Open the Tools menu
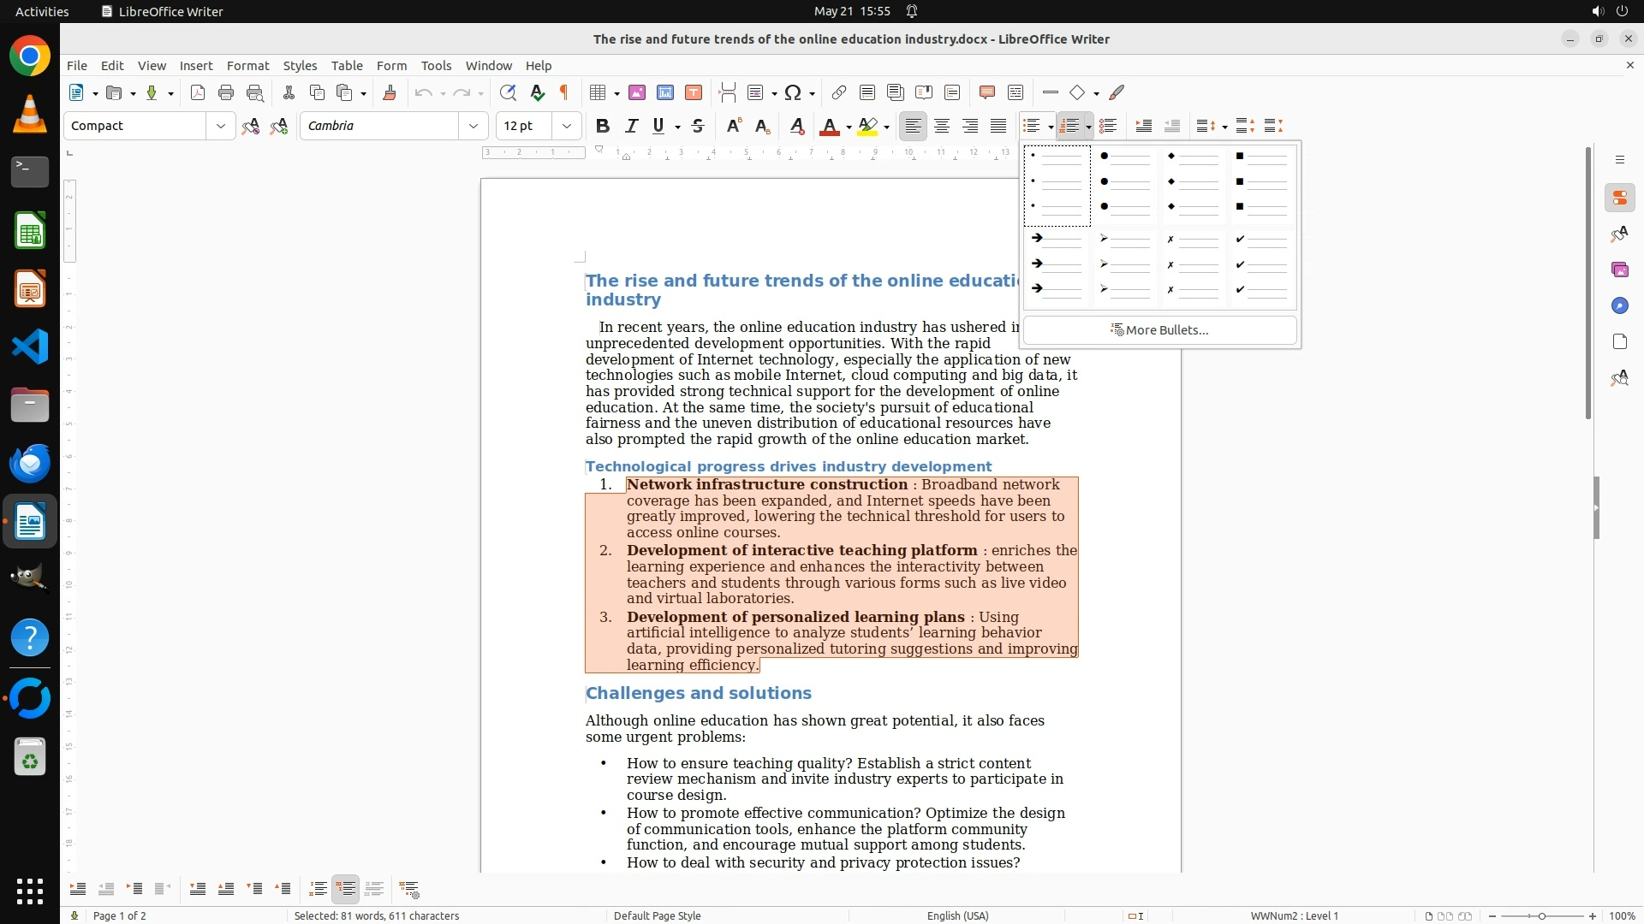The width and height of the screenshot is (1644, 924). coord(436,65)
